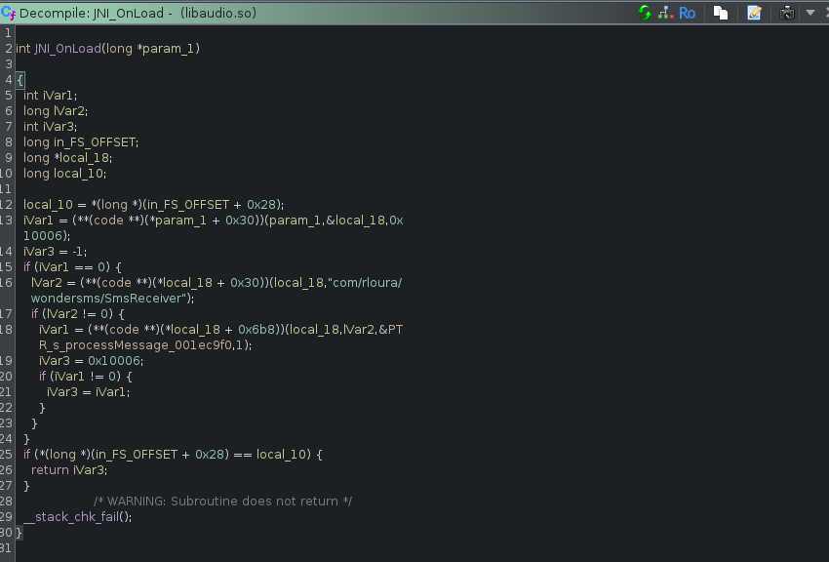This screenshot has width=829, height=562.
Task: Toggle the blue Ro read-only option
Action: (687, 13)
